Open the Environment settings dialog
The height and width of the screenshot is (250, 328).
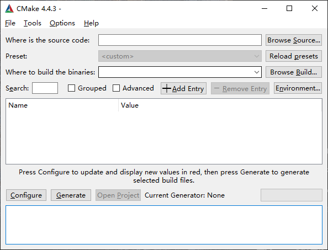[298, 88]
